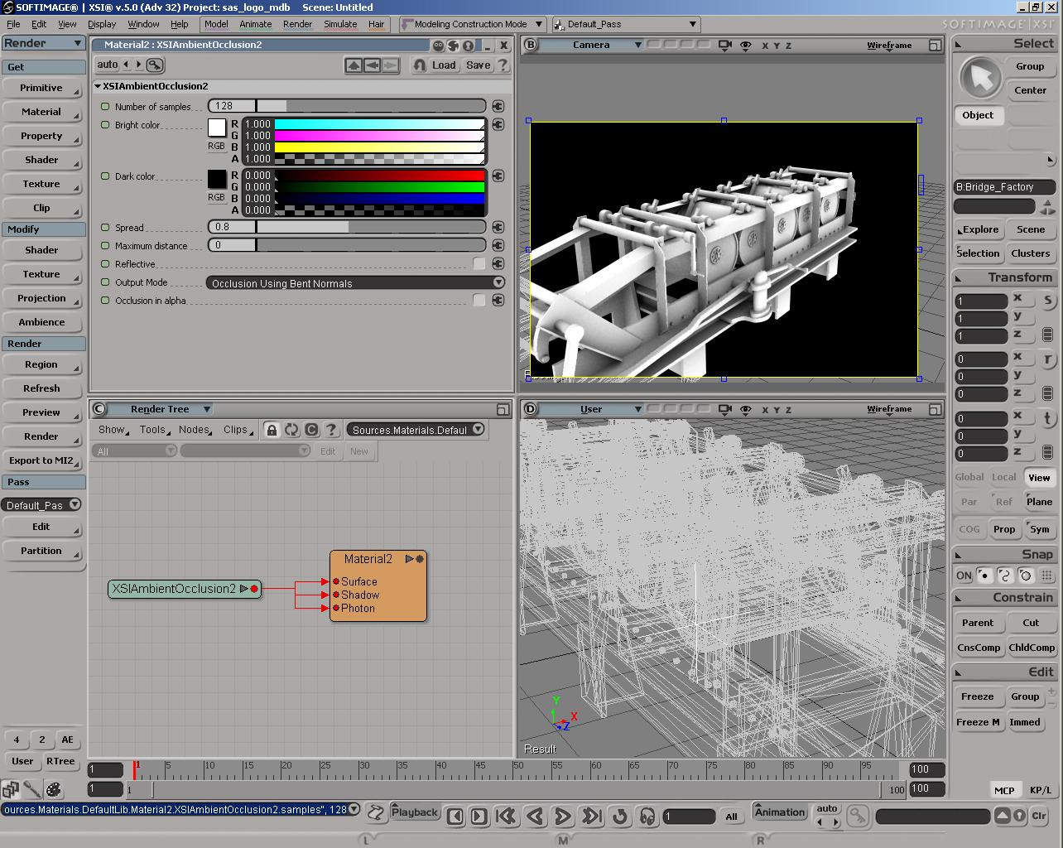The width and height of the screenshot is (1063, 848).
Task: Open the Render module dropdown at top left
Action: pos(43,43)
